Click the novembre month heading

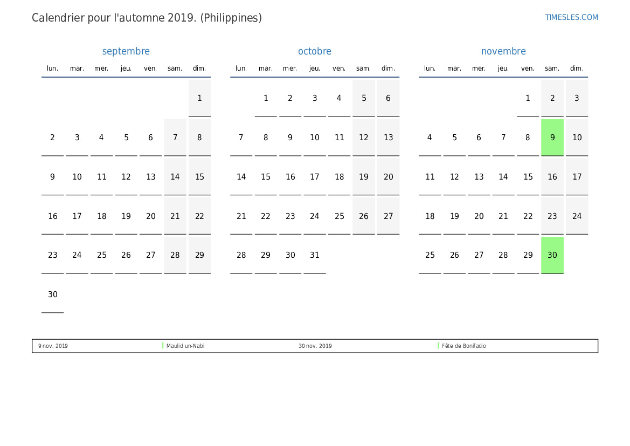tap(503, 51)
